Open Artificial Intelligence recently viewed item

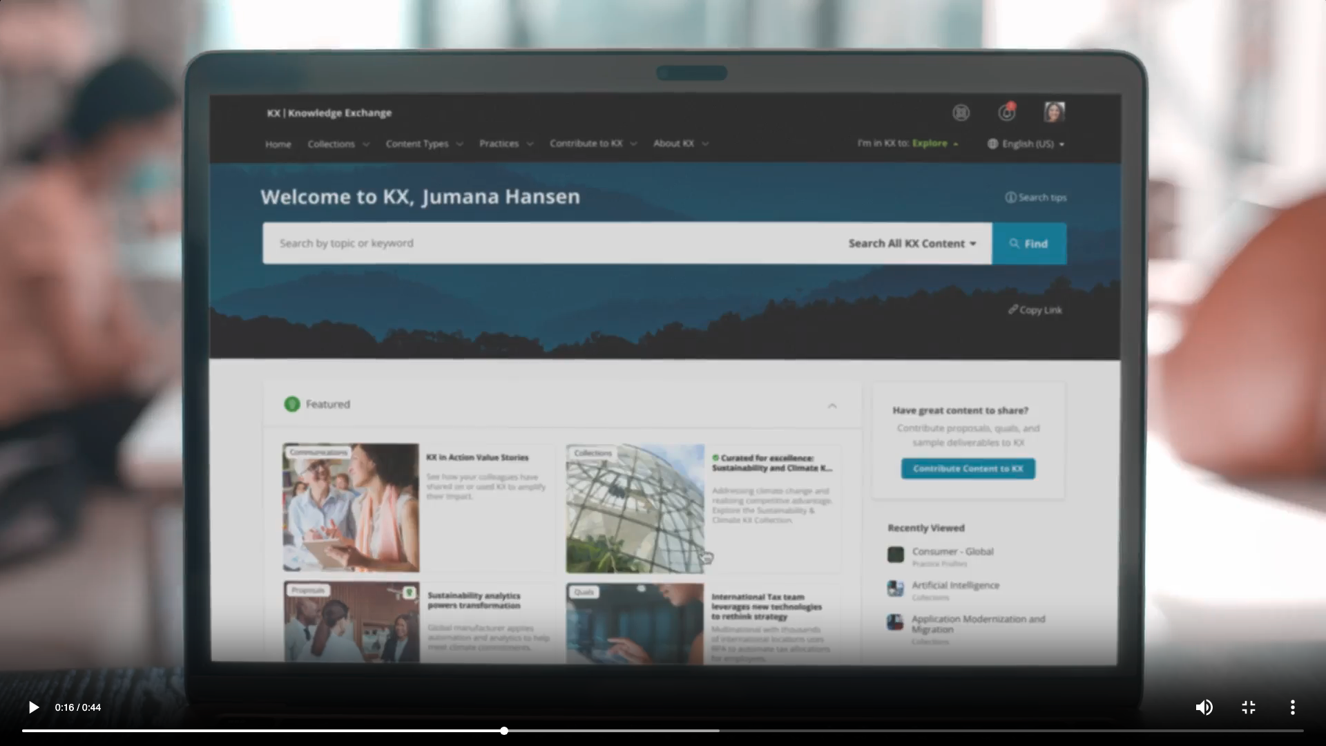955,585
